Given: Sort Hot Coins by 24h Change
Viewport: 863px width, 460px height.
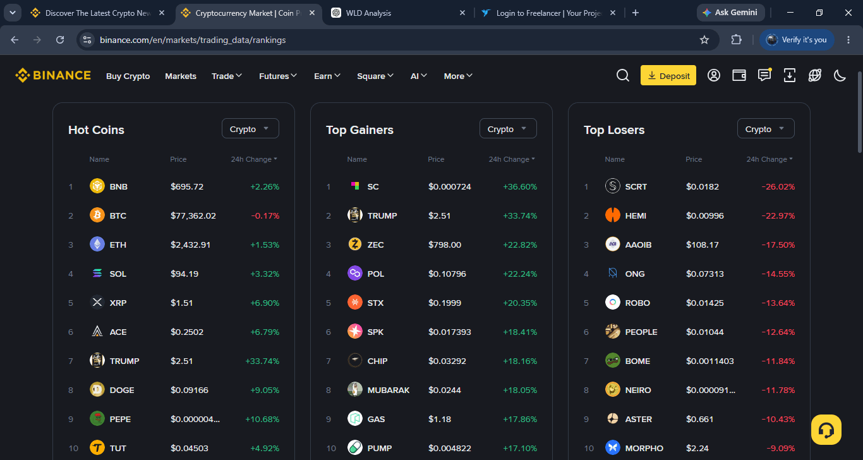Looking at the screenshot, I should pos(254,159).
